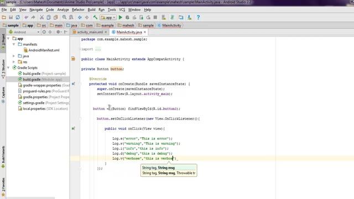Click the MainActivity breadcrumb in navigation bar

pos(169,25)
